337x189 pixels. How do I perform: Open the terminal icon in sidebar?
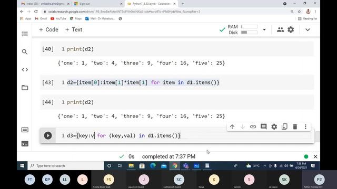pyautogui.click(x=25, y=143)
